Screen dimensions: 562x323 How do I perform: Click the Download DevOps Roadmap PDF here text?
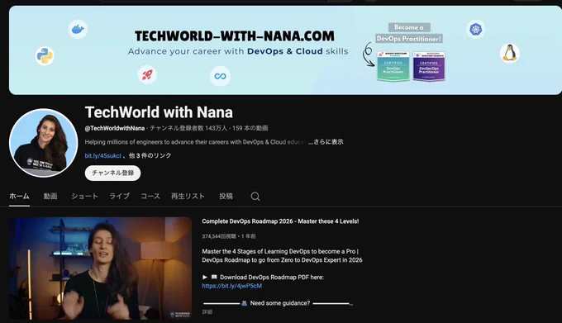pyautogui.click(x=272, y=278)
